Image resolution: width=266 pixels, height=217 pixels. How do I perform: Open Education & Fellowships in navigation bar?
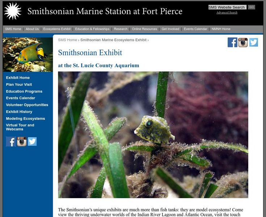92,29
